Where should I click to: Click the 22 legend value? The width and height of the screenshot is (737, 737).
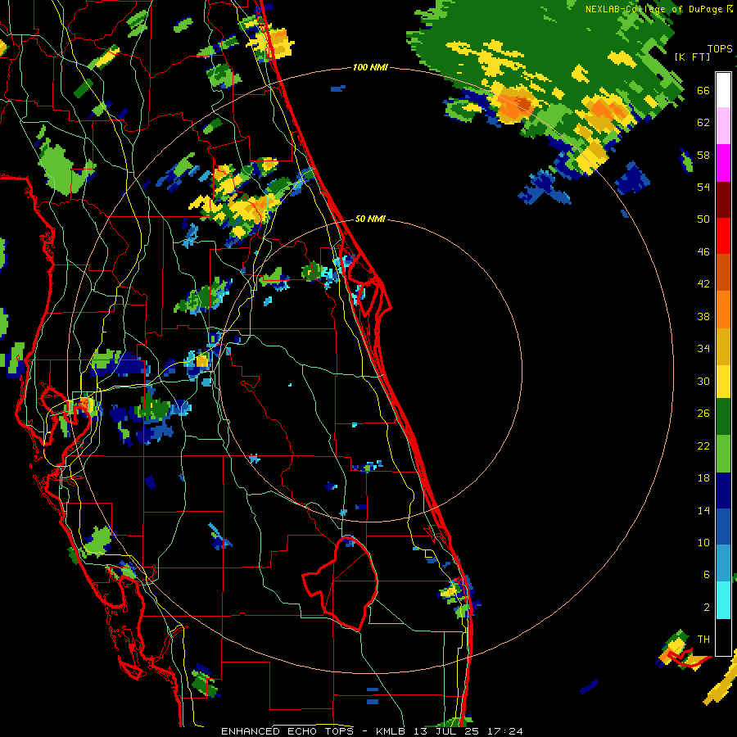[x=703, y=445]
